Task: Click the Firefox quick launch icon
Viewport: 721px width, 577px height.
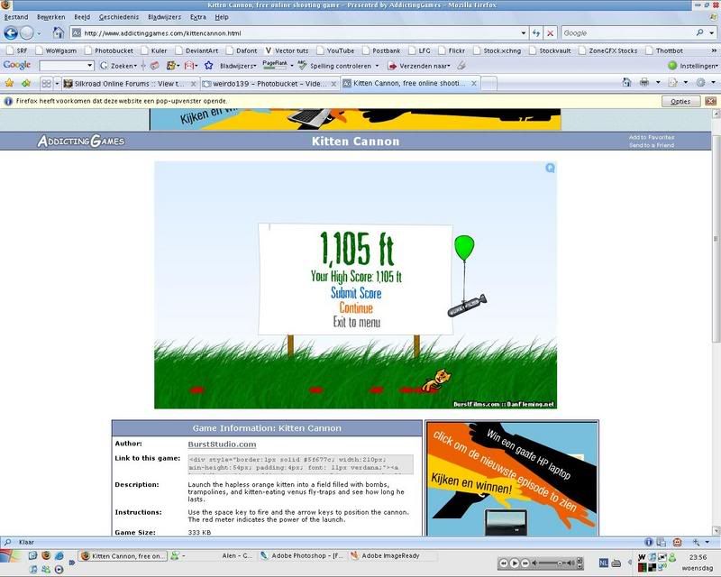Action: [46, 555]
